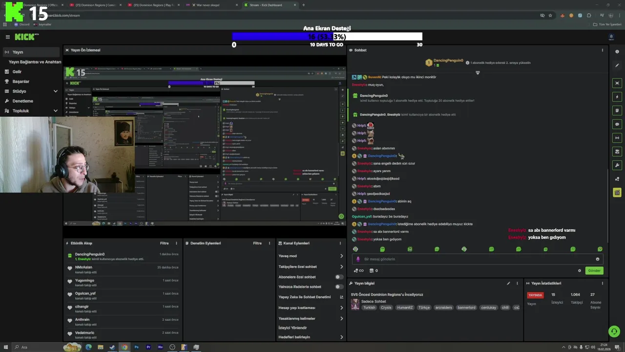This screenshot has height=352, width=625.
Task: Open Yapay Zeka ile Sohbet Denetimi
Action: [311, 297]
